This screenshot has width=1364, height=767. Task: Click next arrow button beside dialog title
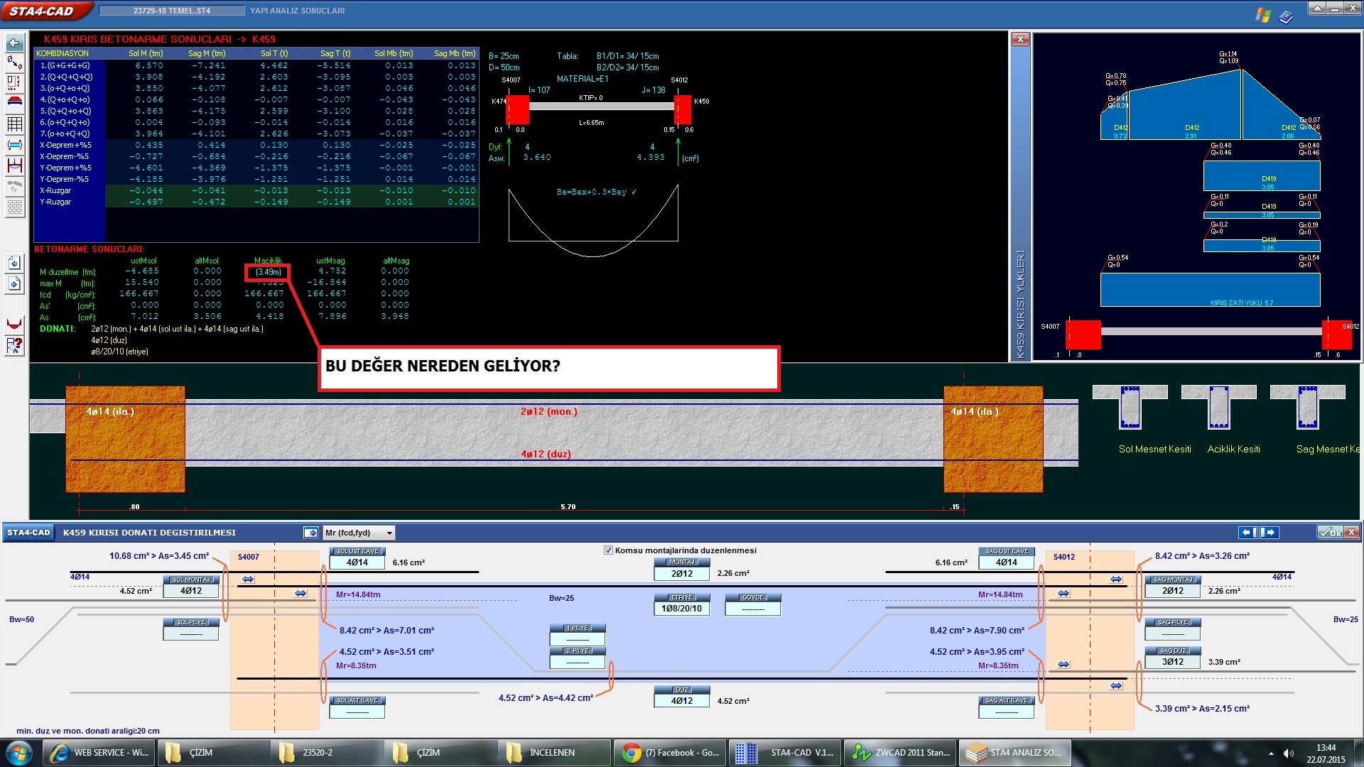[310, 533]
